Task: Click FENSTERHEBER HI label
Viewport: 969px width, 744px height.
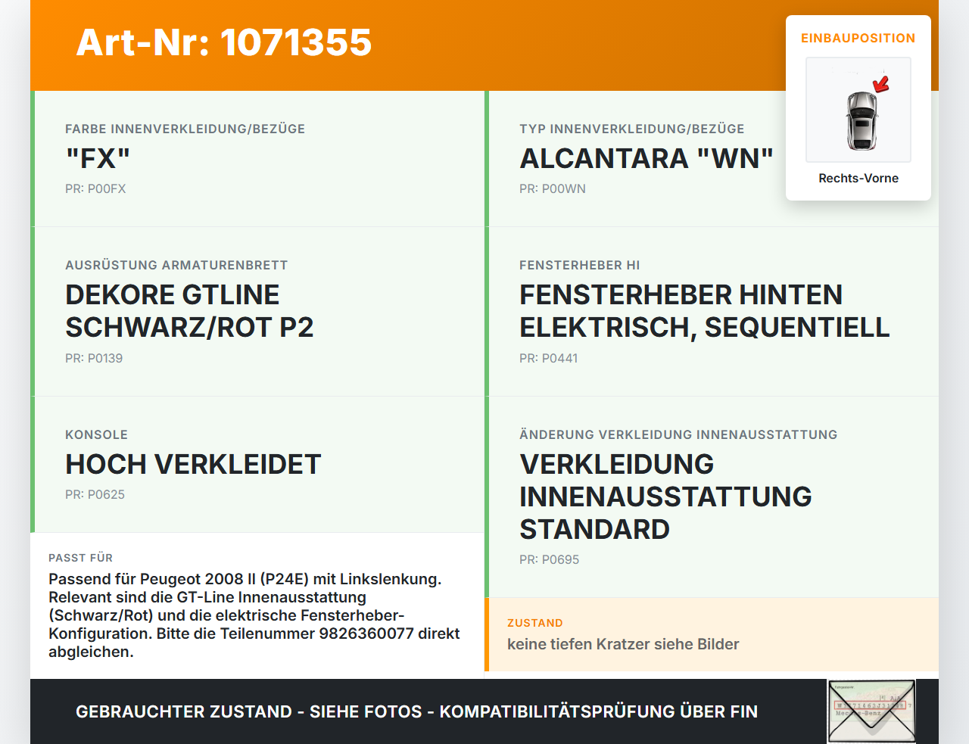Action: 580,265
